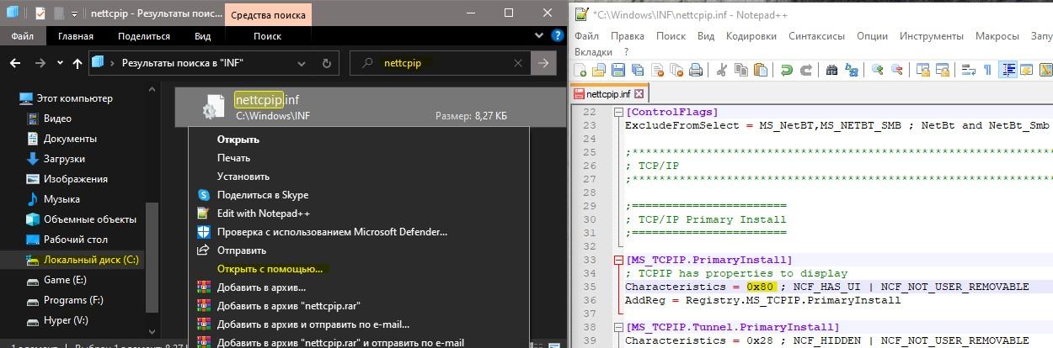Select Локальный диск (C:) in navigation pane
Screen dimensions: 1053x348
coord(83,260)
